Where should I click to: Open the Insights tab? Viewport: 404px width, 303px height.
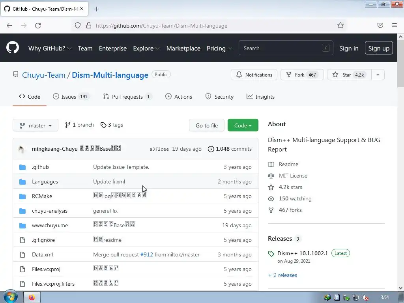point(260,97)
